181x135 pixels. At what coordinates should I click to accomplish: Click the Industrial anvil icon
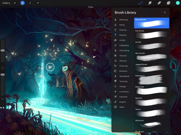tap(115, 97)
